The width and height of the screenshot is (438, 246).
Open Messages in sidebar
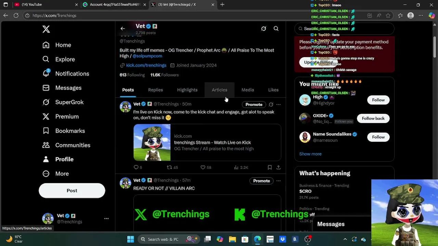pyautogui.click(x=62, y=88)
